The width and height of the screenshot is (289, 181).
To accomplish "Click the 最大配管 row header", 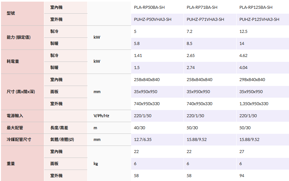I will [x=22, y=128].
